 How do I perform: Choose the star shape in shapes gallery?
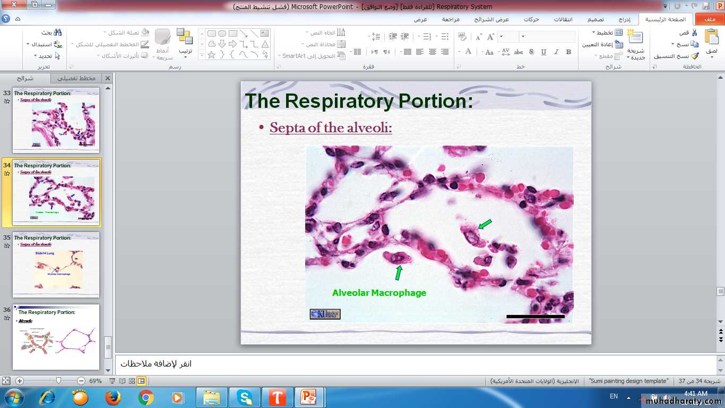[212, 55]
